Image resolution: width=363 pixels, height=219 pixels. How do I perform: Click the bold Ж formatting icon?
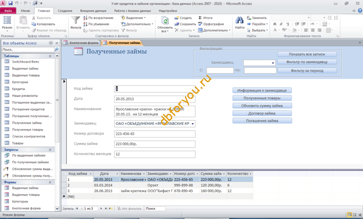pyautogui.click(x=275, y=24)
